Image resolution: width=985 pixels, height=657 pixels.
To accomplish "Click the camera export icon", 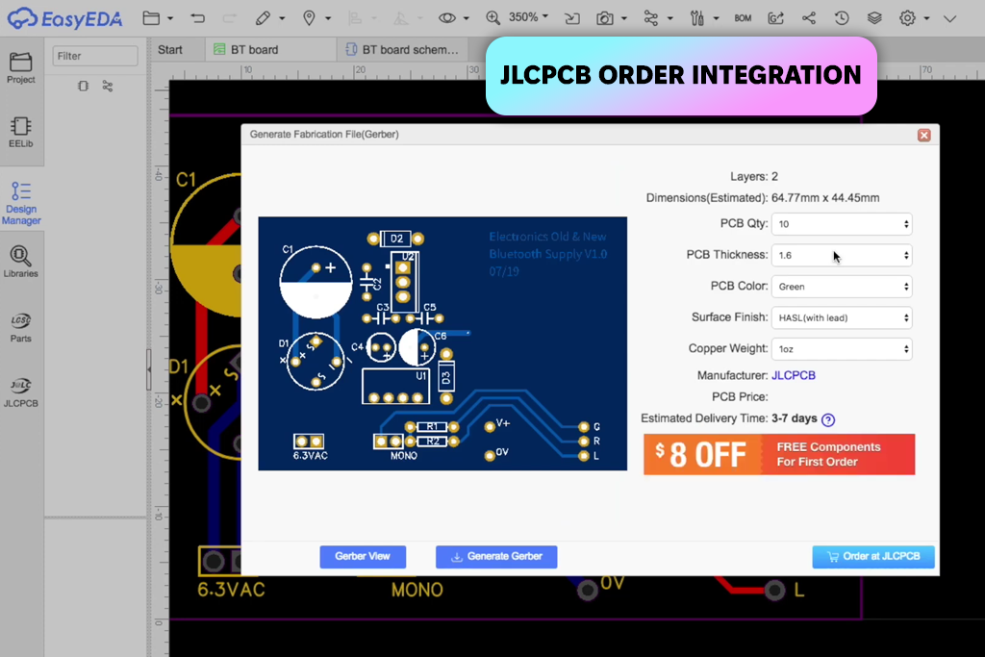I will tap(605, 18).
